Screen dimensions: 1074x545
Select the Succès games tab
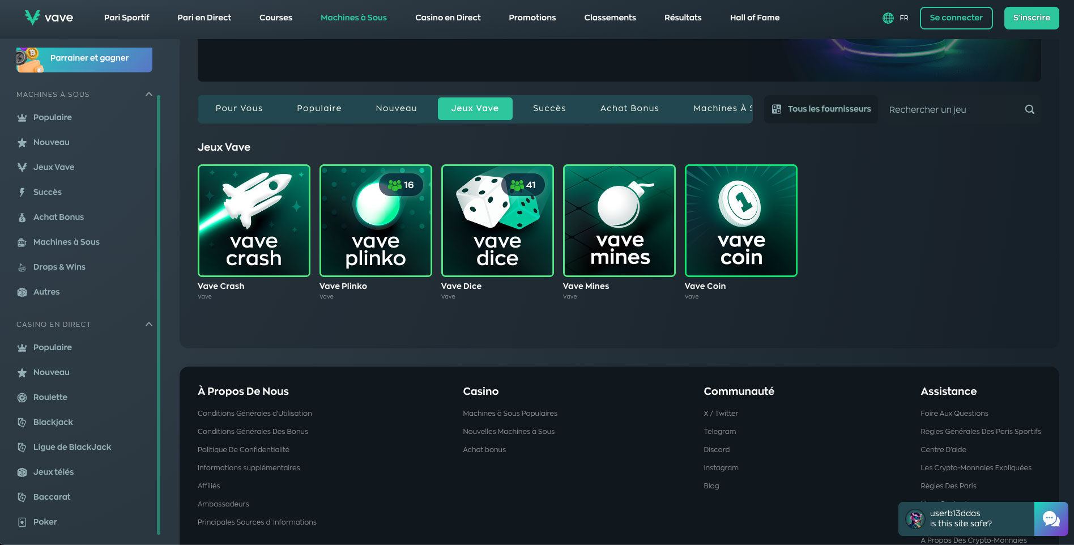tap(549, 108)
